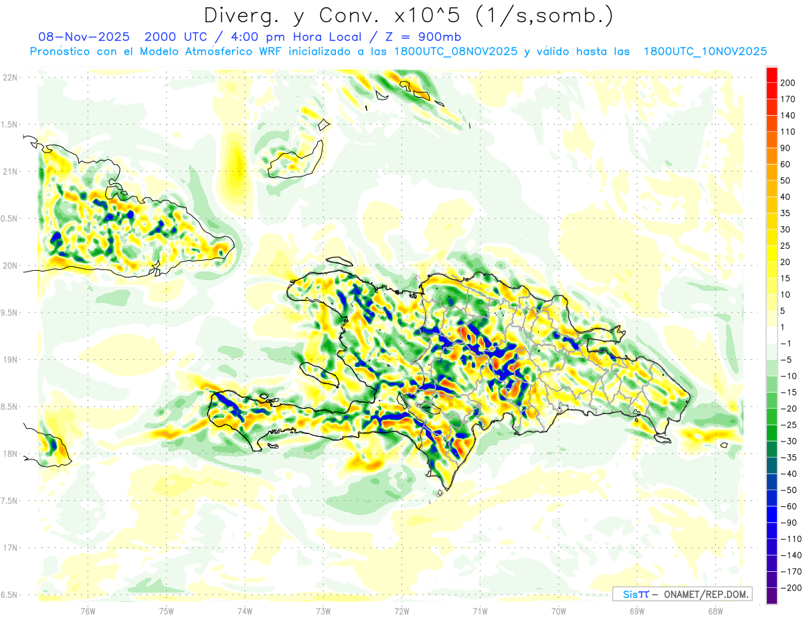Click the longitude label '68W'
Image resolution: width=803 pixels, height=620 pixels.
(x=715, y=610)
